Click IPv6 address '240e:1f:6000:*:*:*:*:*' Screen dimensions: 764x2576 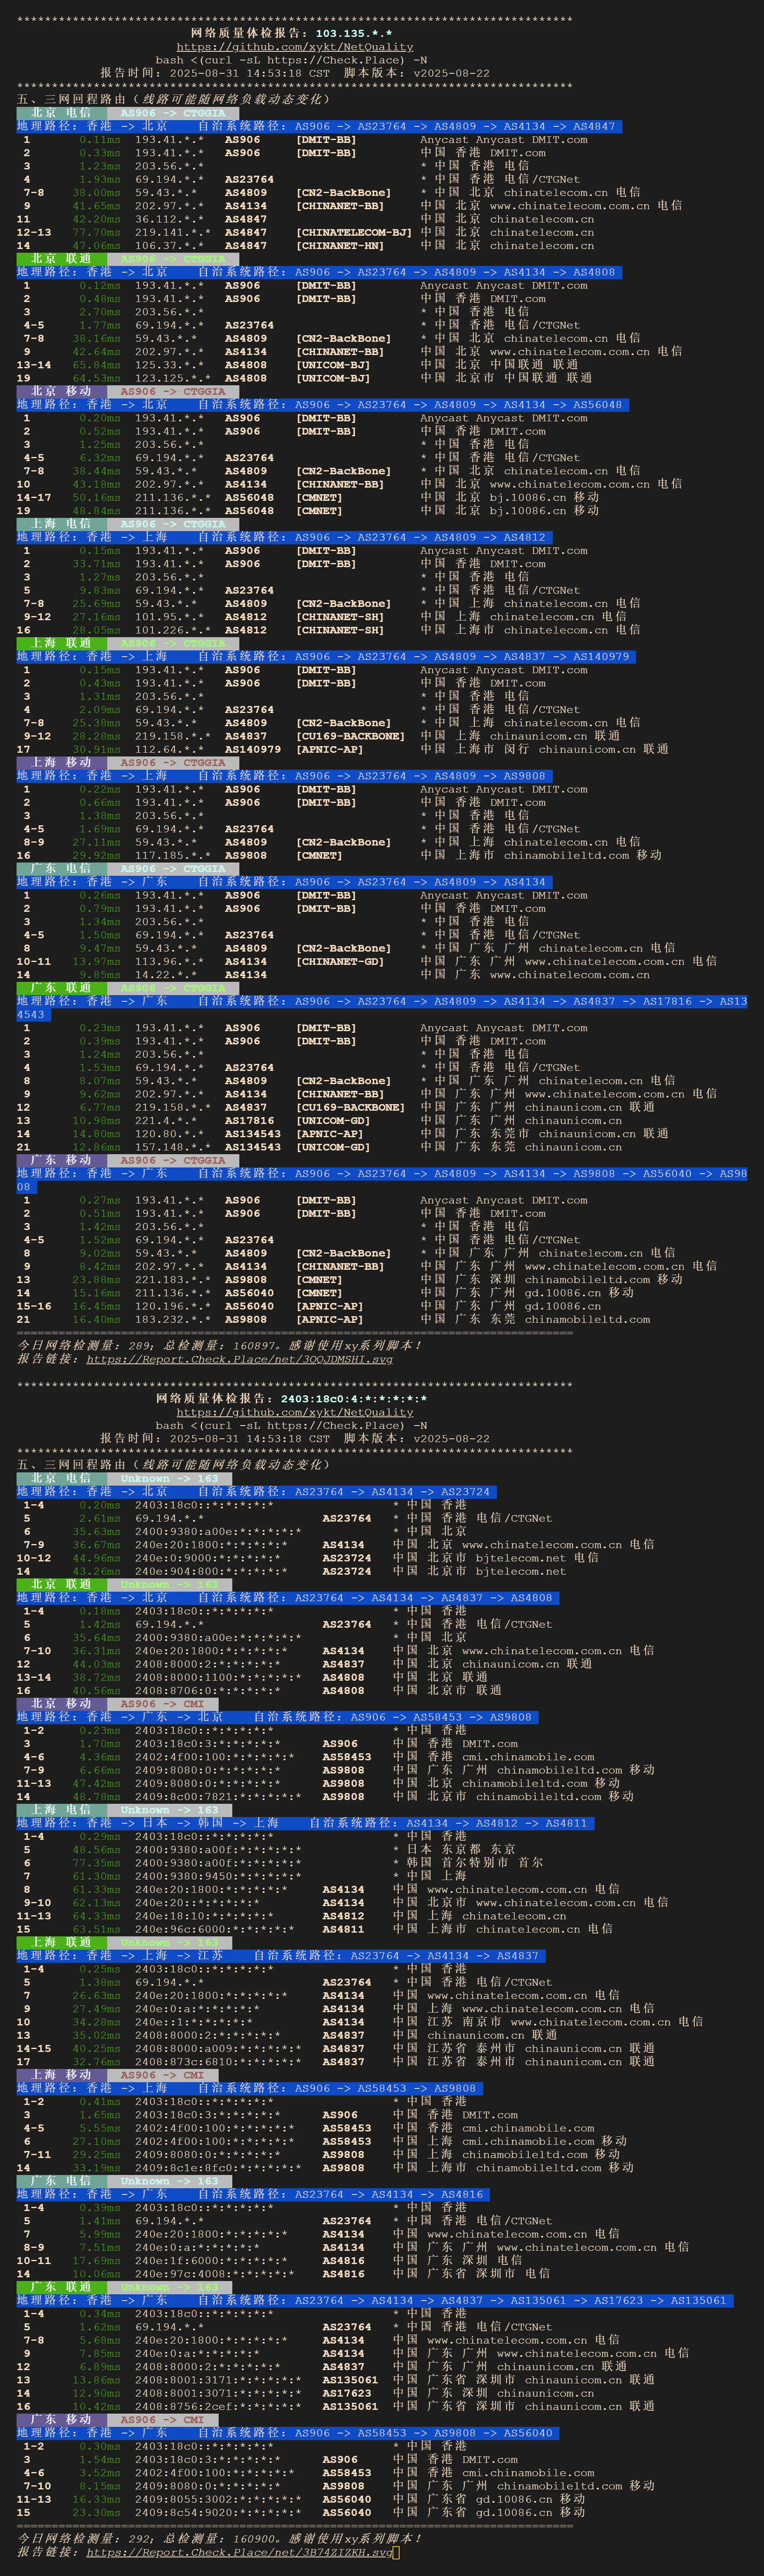[212, 2260]
